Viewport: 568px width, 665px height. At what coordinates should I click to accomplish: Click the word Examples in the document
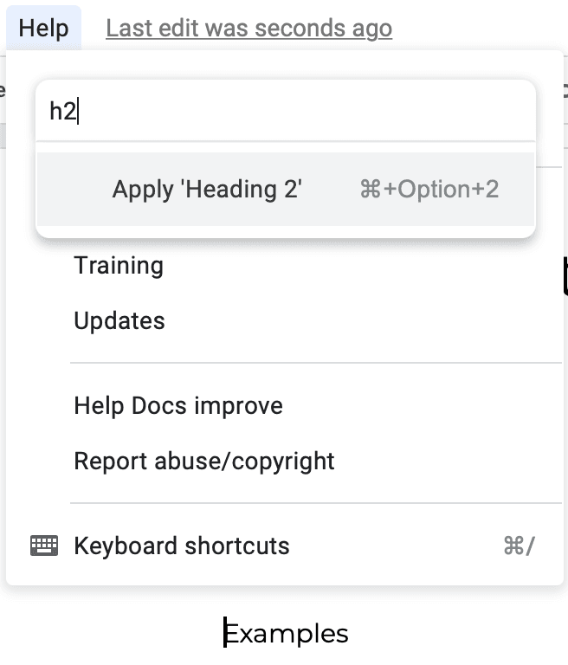coord(287,634)
